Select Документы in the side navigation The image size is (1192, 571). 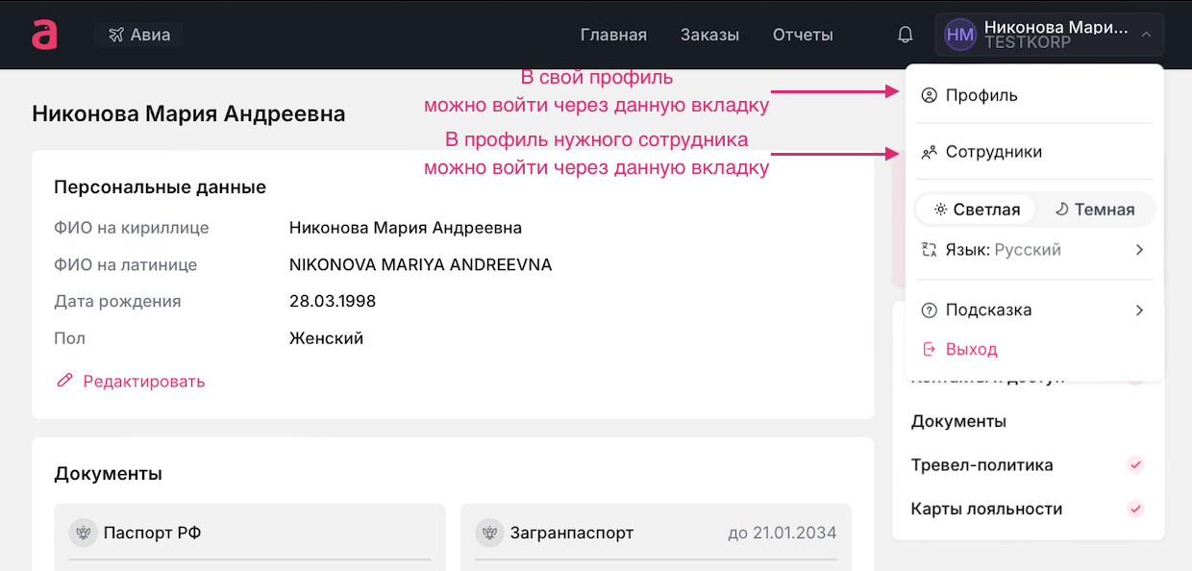click(x=958, y=421)
